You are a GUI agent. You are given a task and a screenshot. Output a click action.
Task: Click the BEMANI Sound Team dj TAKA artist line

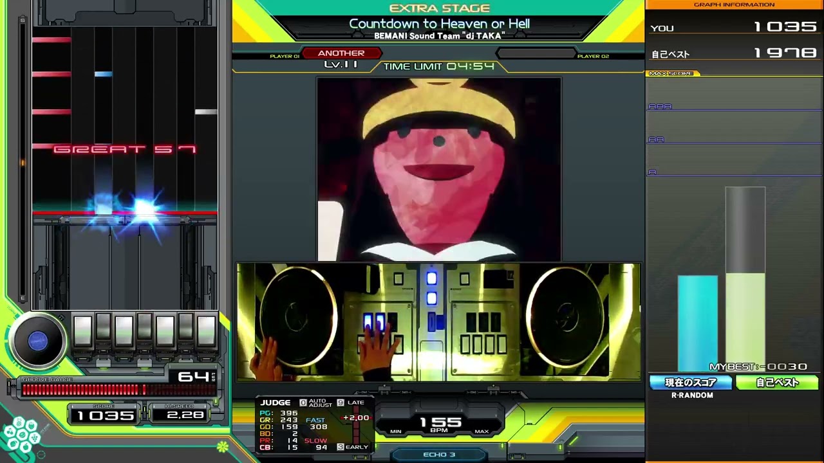(x=440, y=36)
